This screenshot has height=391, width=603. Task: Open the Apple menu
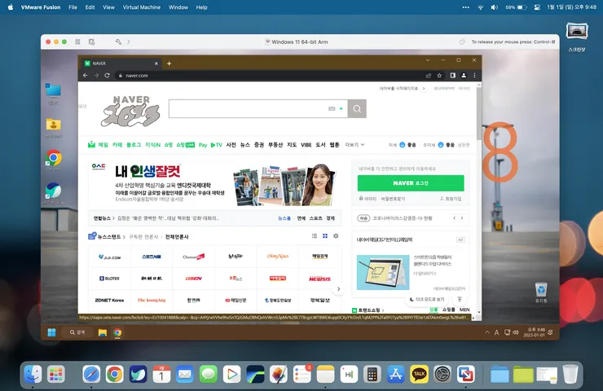tap(11, 7)
